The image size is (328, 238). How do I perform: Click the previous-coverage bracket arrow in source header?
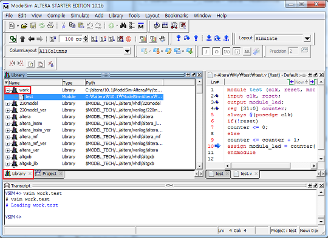[x=291, y=82]
